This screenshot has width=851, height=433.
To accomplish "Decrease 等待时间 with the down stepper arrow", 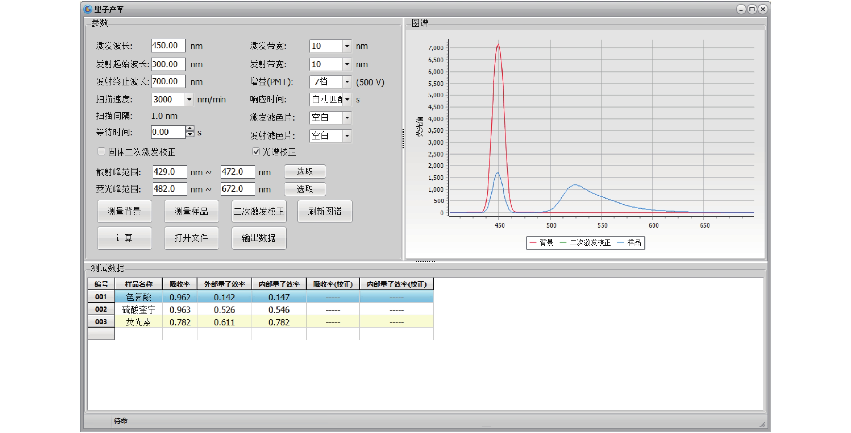I will point(190,134).
